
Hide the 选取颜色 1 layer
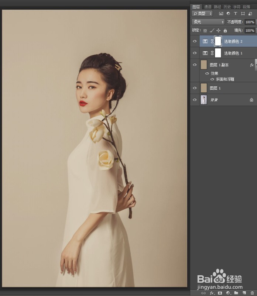click(195, 53)
